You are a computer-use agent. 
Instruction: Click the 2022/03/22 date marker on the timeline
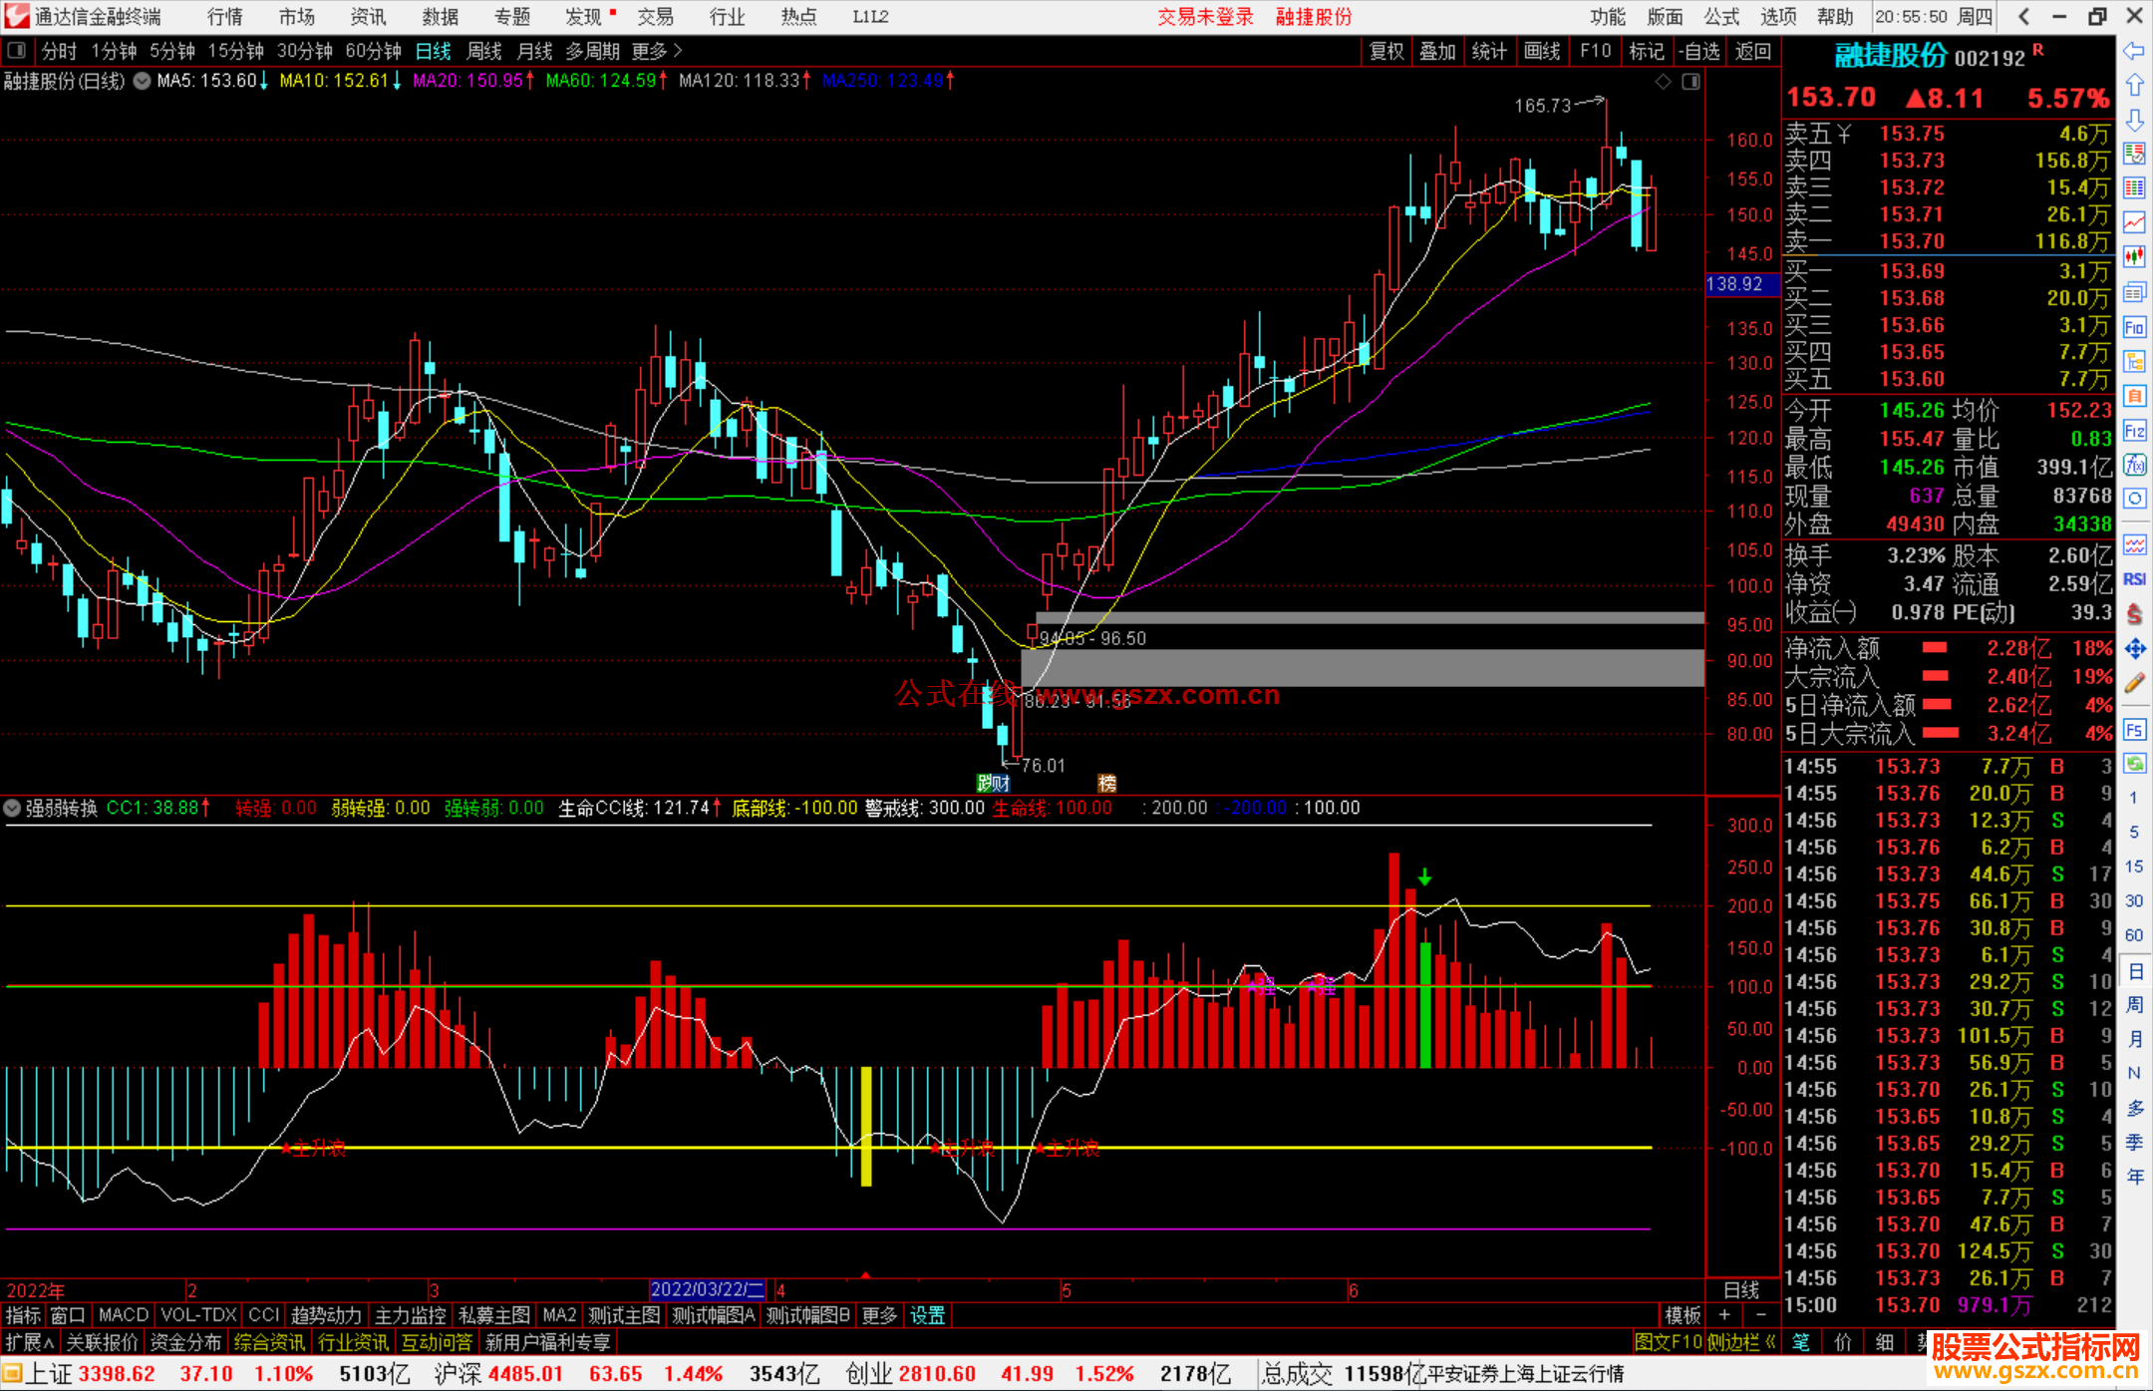(x=708, y=1289)
